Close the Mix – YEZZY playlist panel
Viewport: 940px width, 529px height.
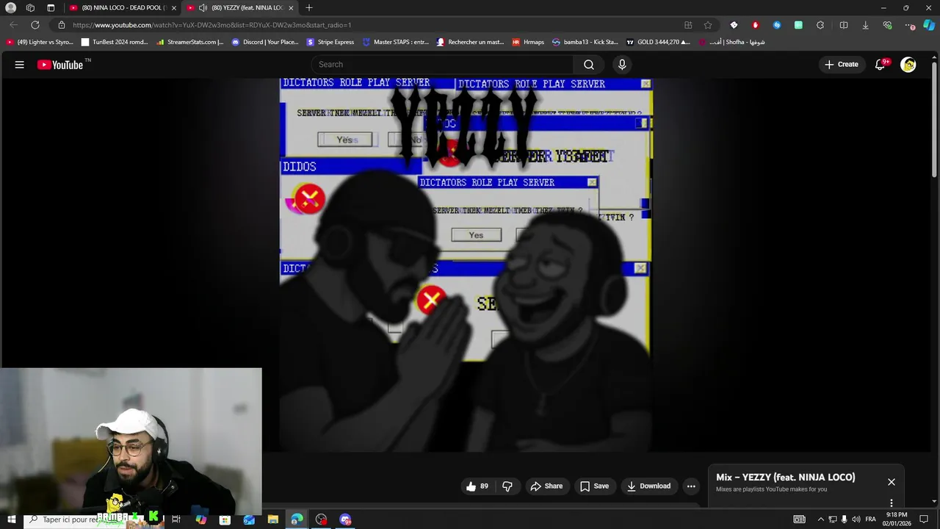click(x=892, y=482)
